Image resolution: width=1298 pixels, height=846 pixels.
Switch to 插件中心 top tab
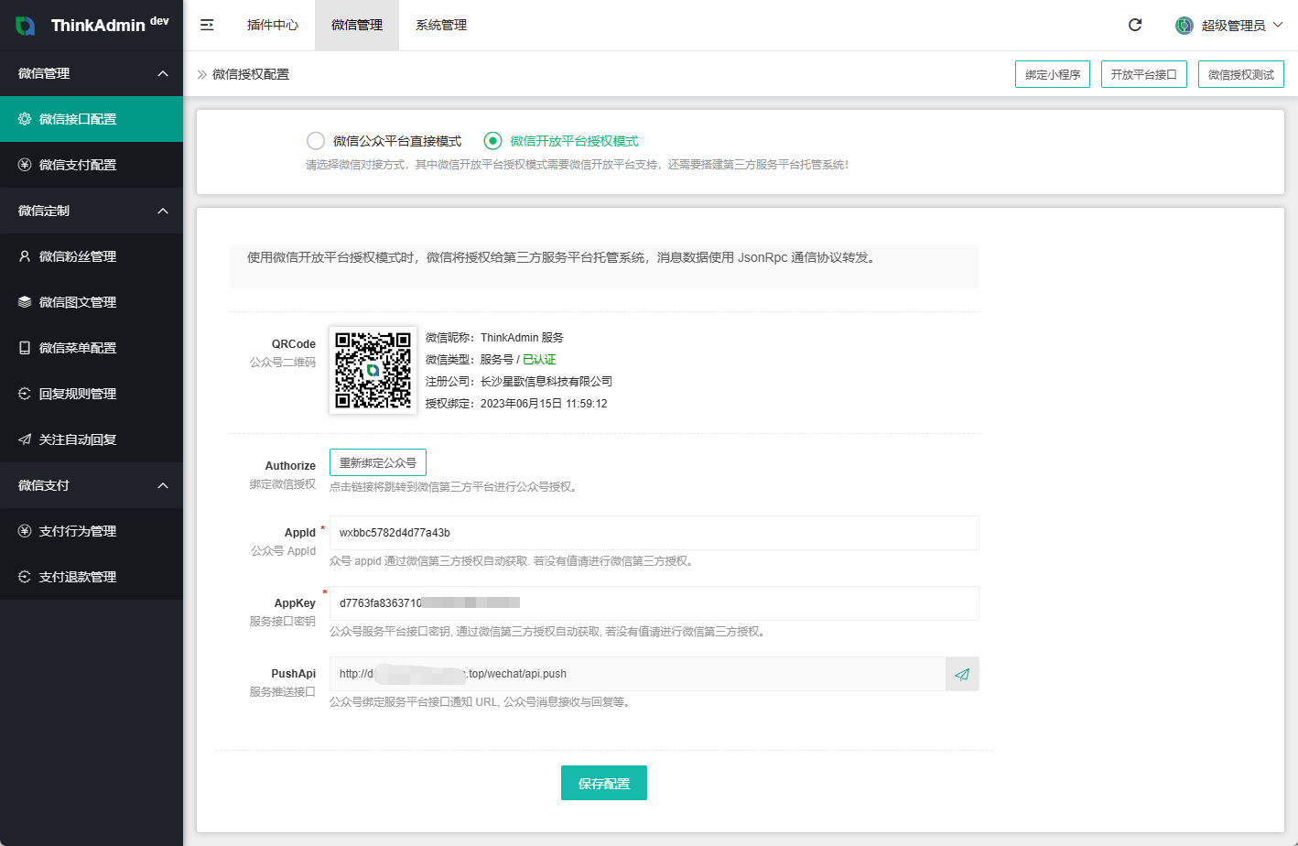click(x=273, y=26)
